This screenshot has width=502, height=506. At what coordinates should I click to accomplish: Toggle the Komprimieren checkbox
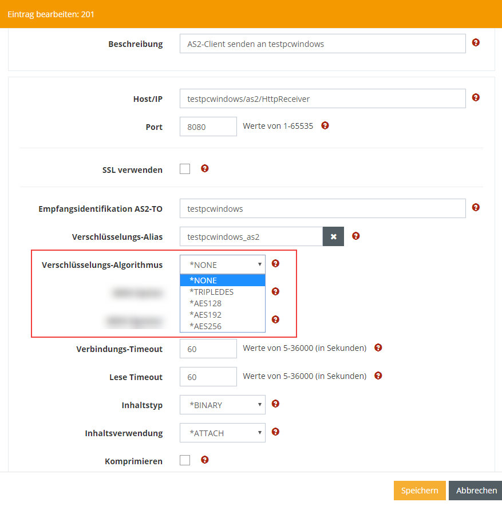point(185,460)
